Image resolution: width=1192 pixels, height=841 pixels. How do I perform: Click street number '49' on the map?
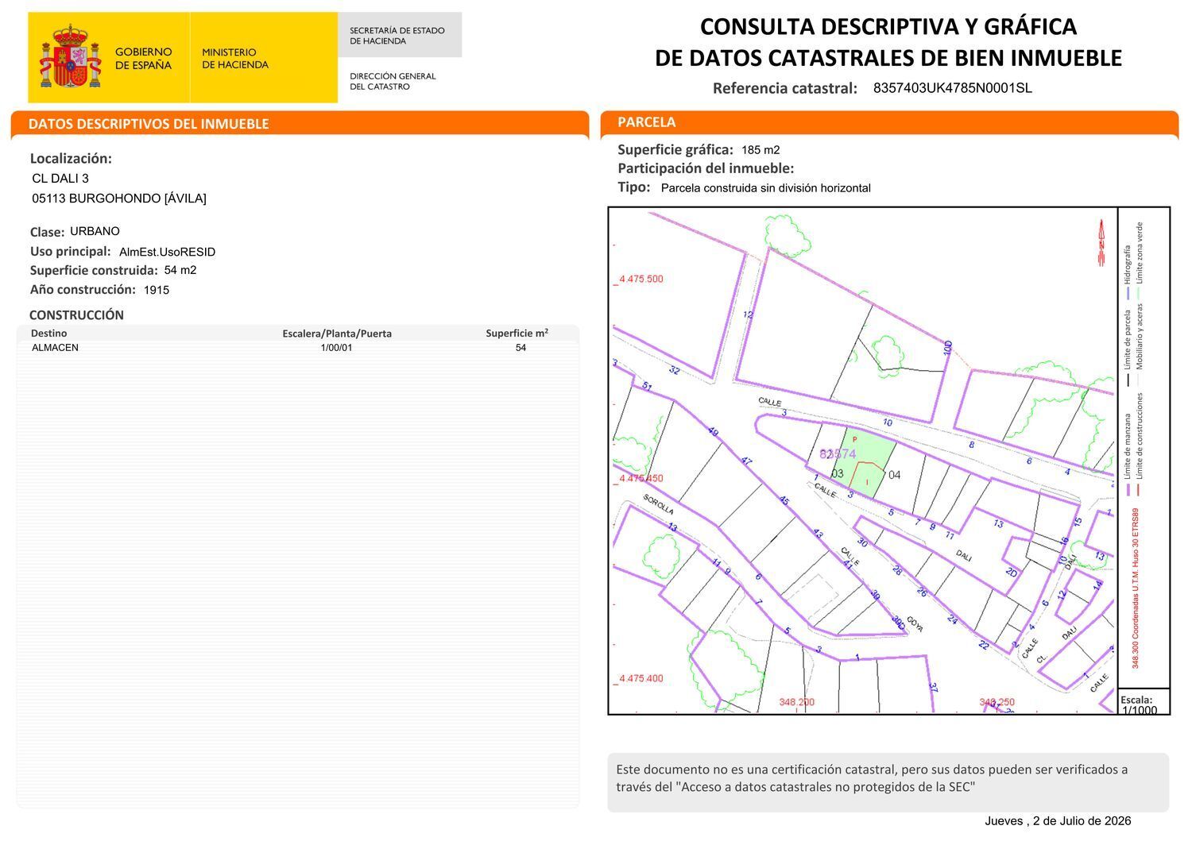[713, 432]
